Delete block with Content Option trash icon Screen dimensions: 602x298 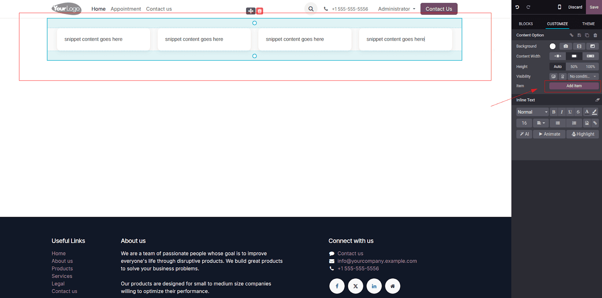(595, 35)
